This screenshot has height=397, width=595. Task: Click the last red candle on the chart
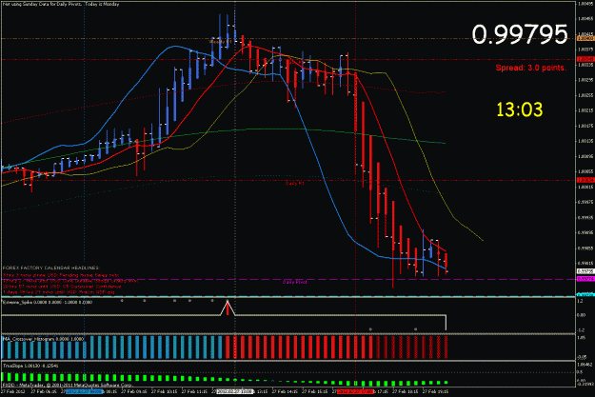point(446,263)
